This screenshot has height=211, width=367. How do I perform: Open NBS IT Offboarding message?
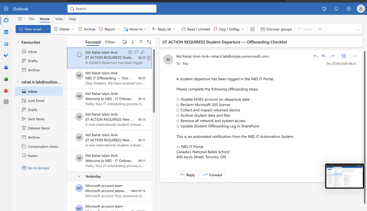click(x=109, y=78)
